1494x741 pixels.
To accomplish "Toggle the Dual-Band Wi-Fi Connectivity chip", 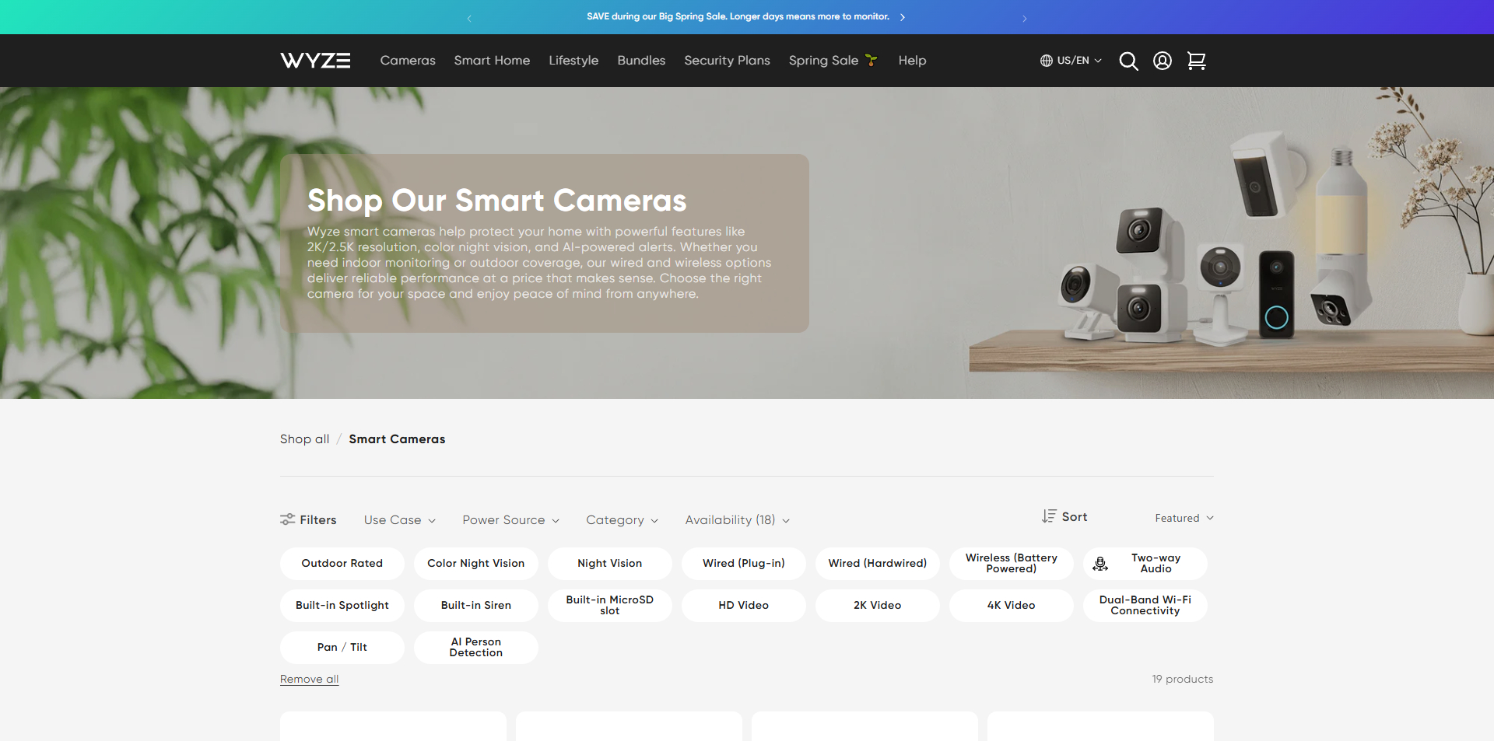I will point(1145,606).
